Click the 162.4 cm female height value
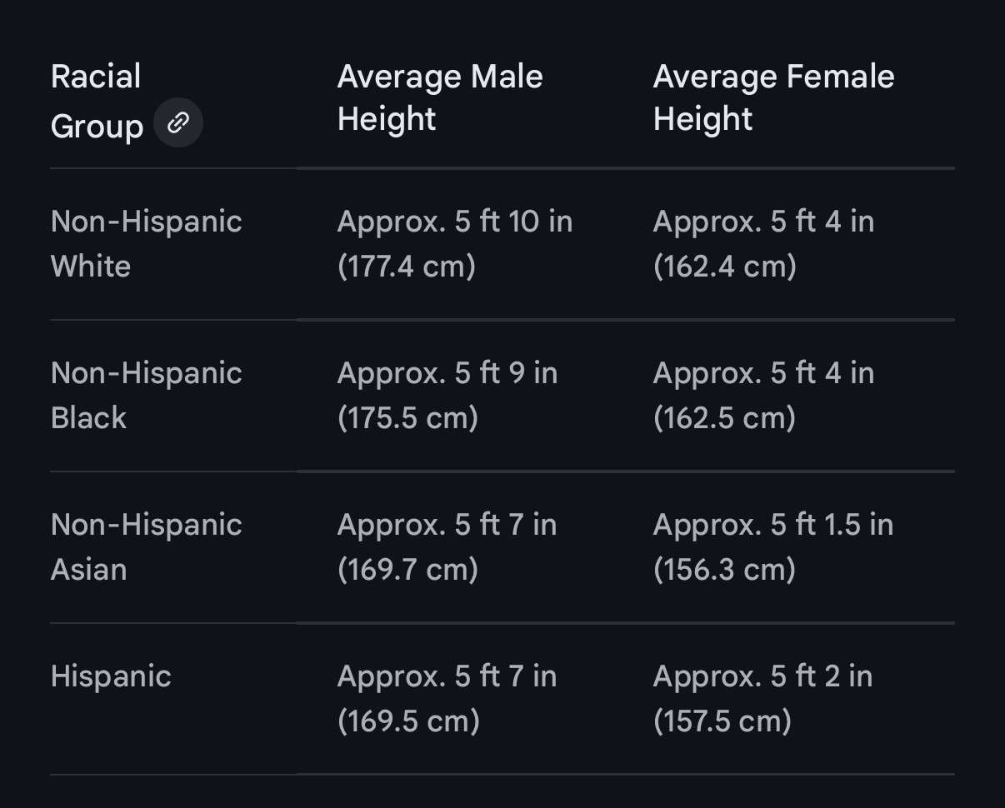This screenshot has height=808, width=1005. click(x=725, y=267)
